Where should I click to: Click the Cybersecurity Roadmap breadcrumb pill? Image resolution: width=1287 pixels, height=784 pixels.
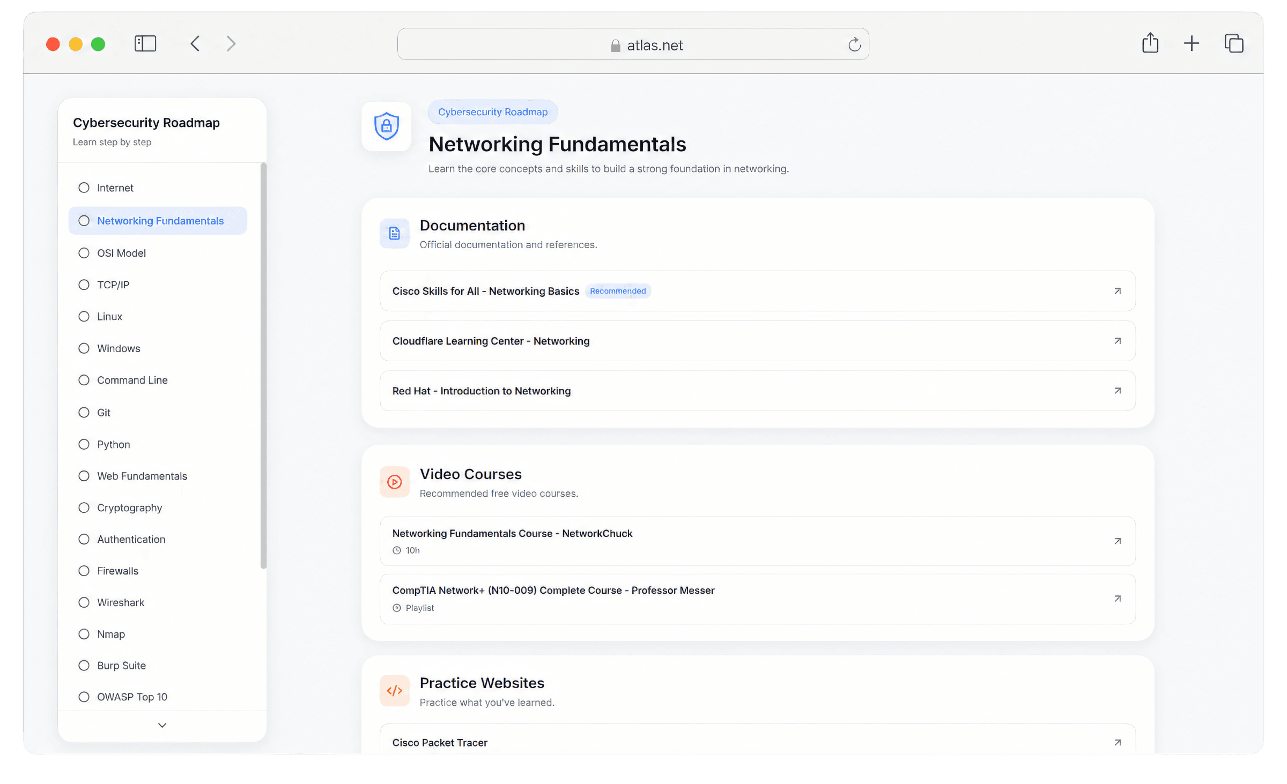click(493, 112)
